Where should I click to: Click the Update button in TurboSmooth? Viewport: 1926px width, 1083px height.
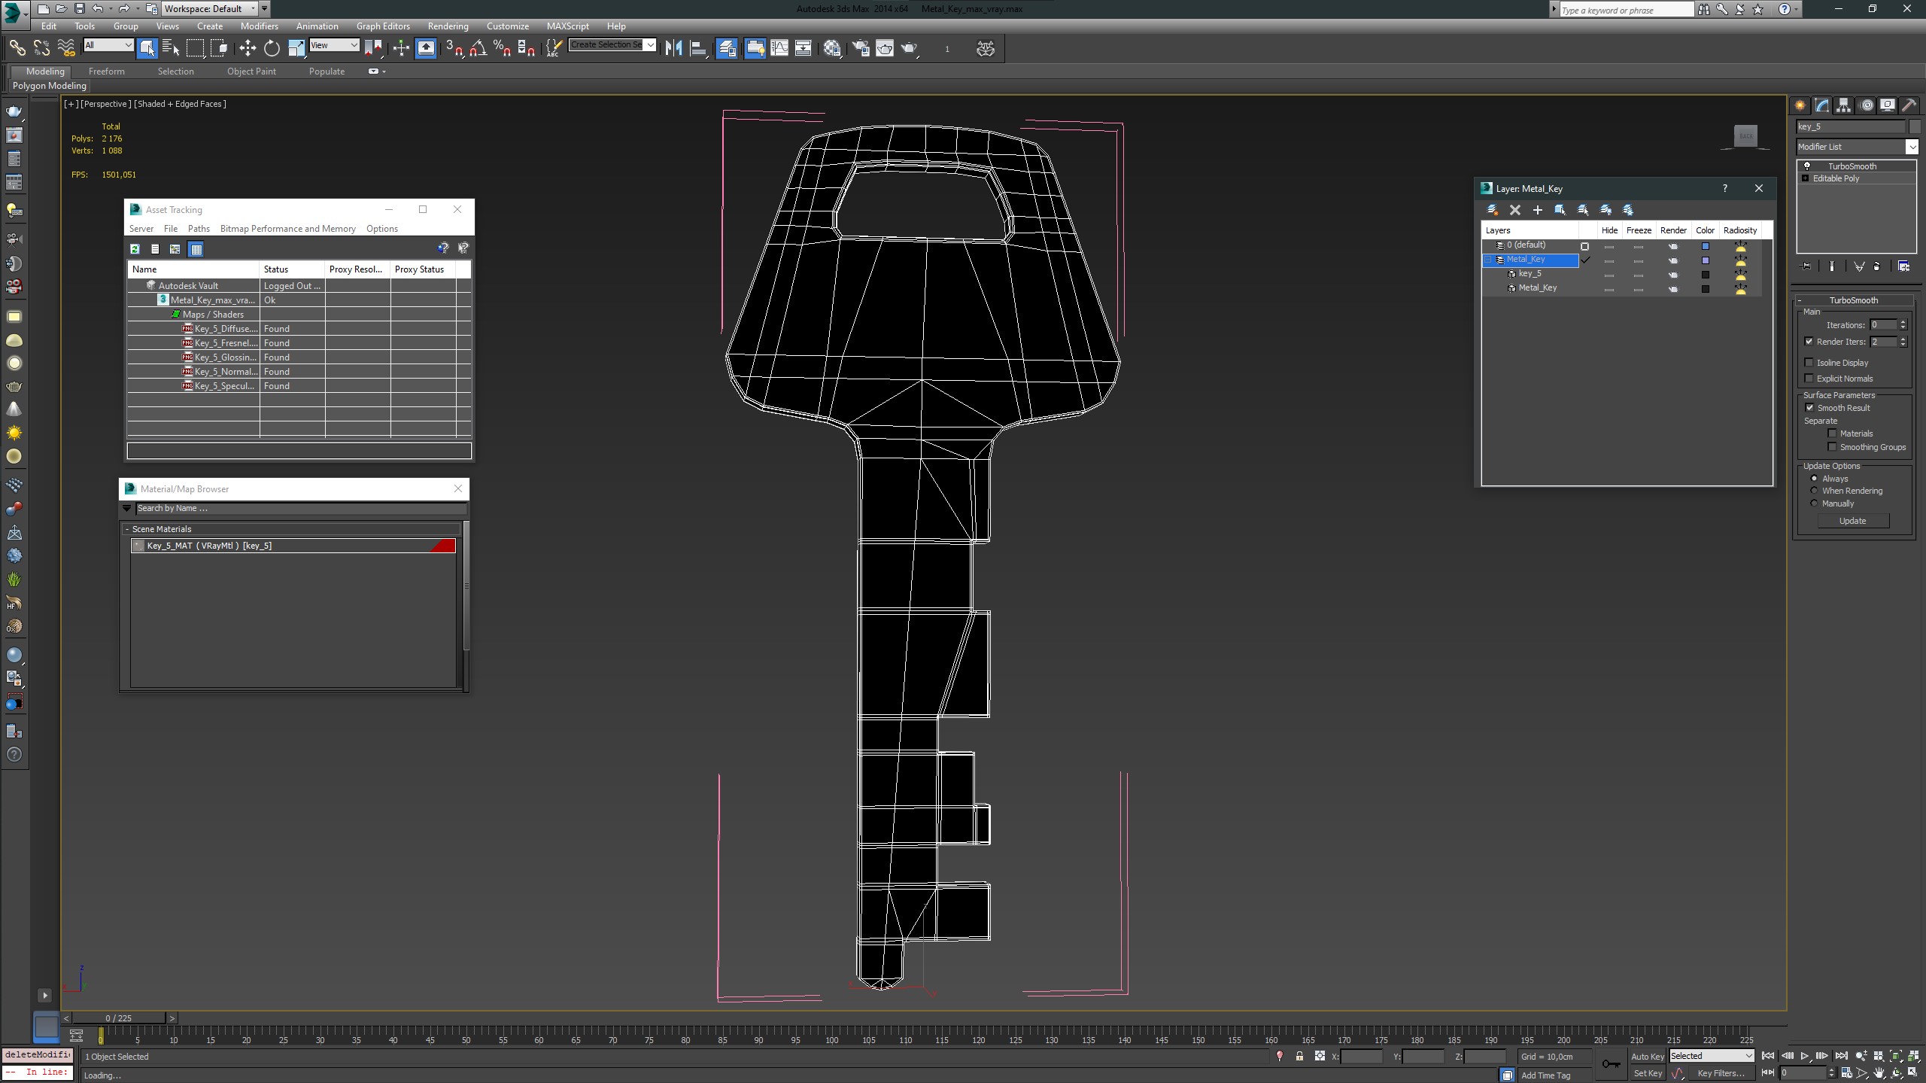[1852, 521]
